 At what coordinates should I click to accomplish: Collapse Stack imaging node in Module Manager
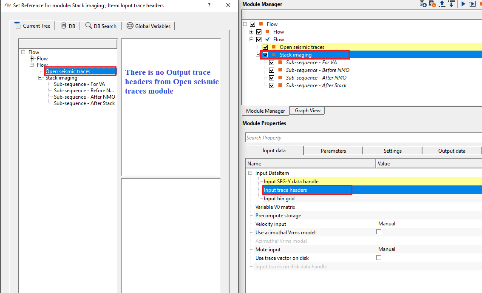[x=258, y=55]
